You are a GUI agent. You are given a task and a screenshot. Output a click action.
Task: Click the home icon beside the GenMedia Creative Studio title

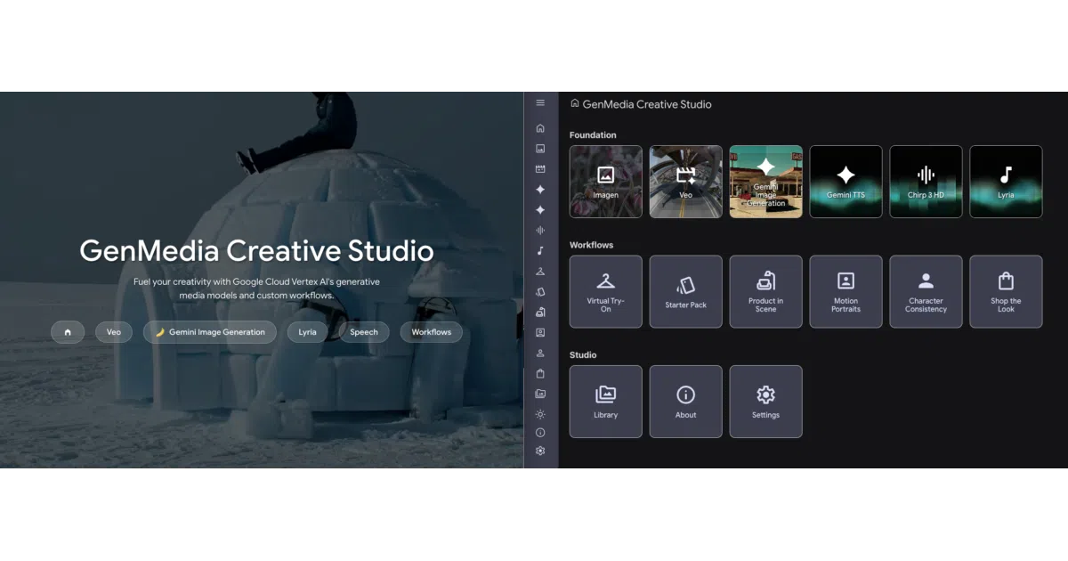575,103
